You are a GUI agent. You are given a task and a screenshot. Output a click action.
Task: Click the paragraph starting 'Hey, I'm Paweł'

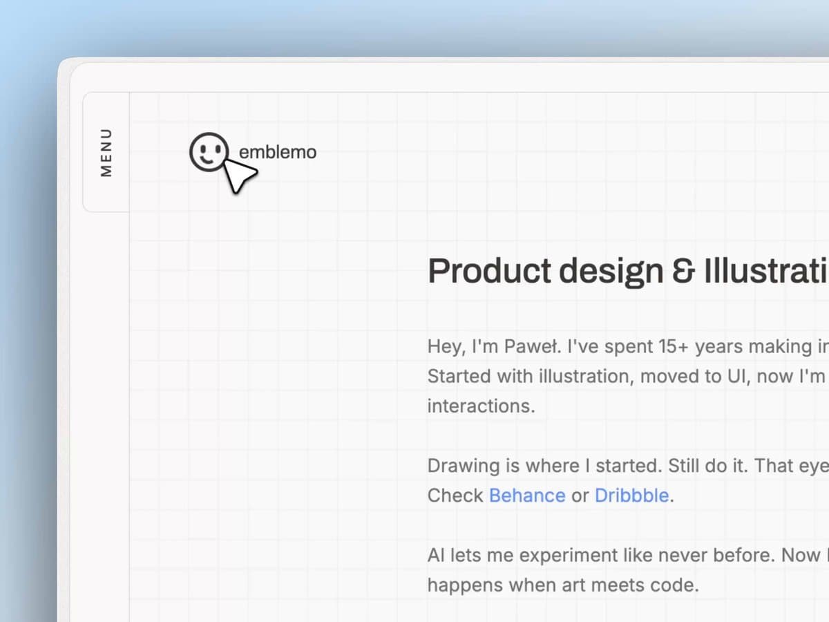pos(628,376)
